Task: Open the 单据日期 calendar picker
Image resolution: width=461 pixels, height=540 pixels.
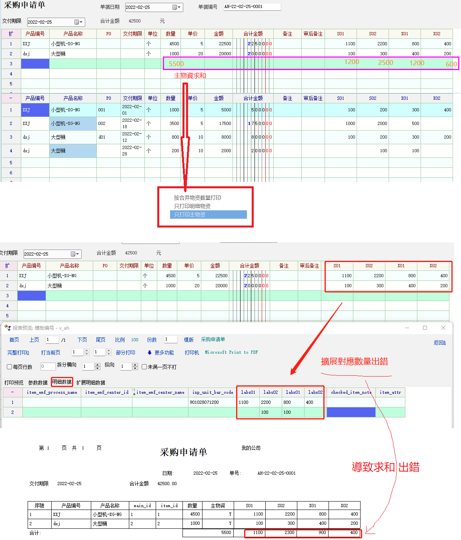Action: [176, 7]
